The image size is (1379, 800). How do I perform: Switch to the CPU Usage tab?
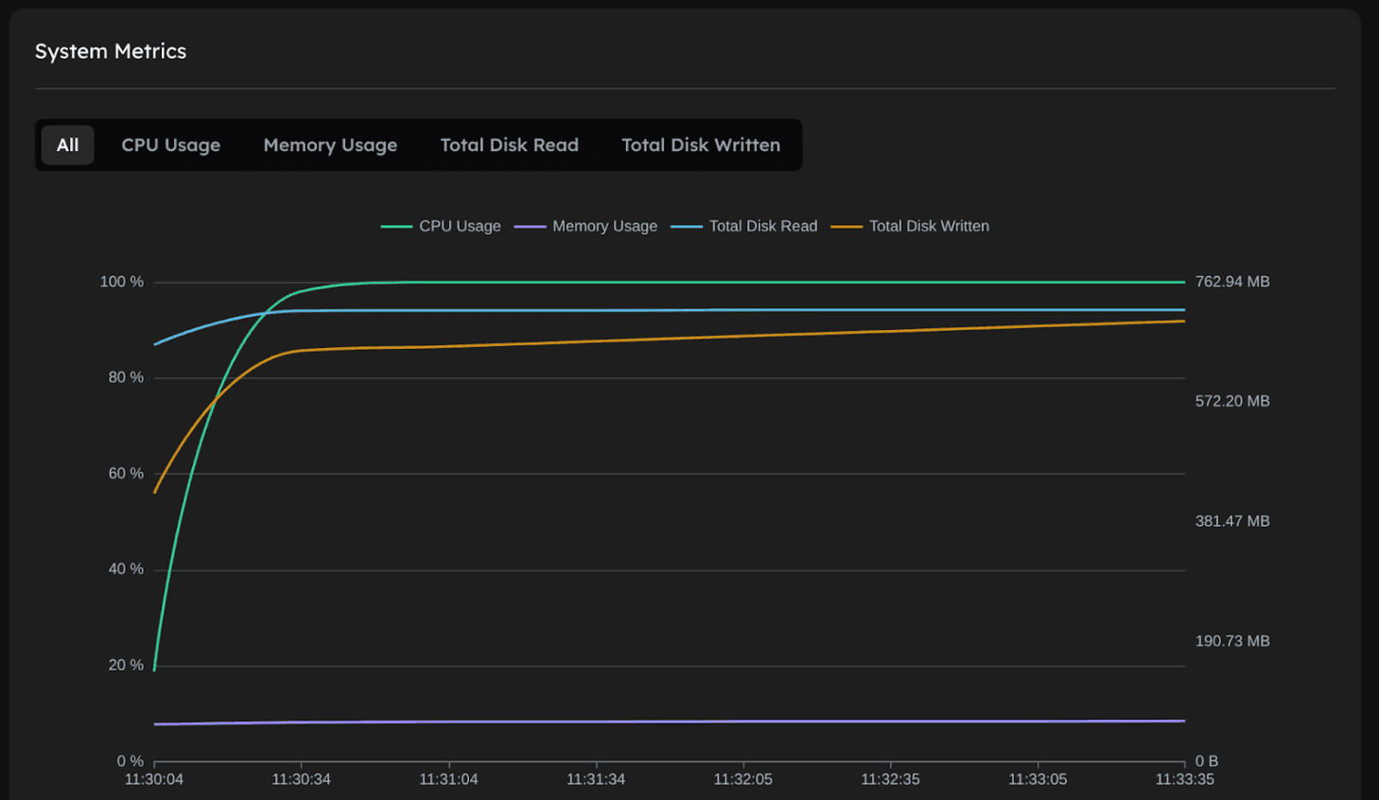pos(170,145)
